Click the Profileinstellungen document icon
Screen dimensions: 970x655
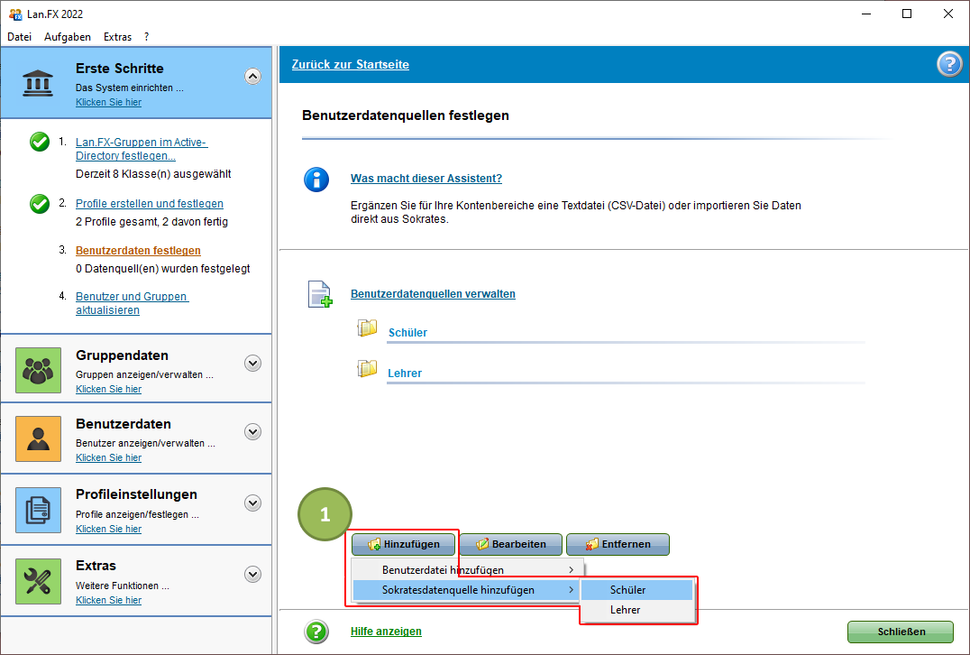coord(39,510)
